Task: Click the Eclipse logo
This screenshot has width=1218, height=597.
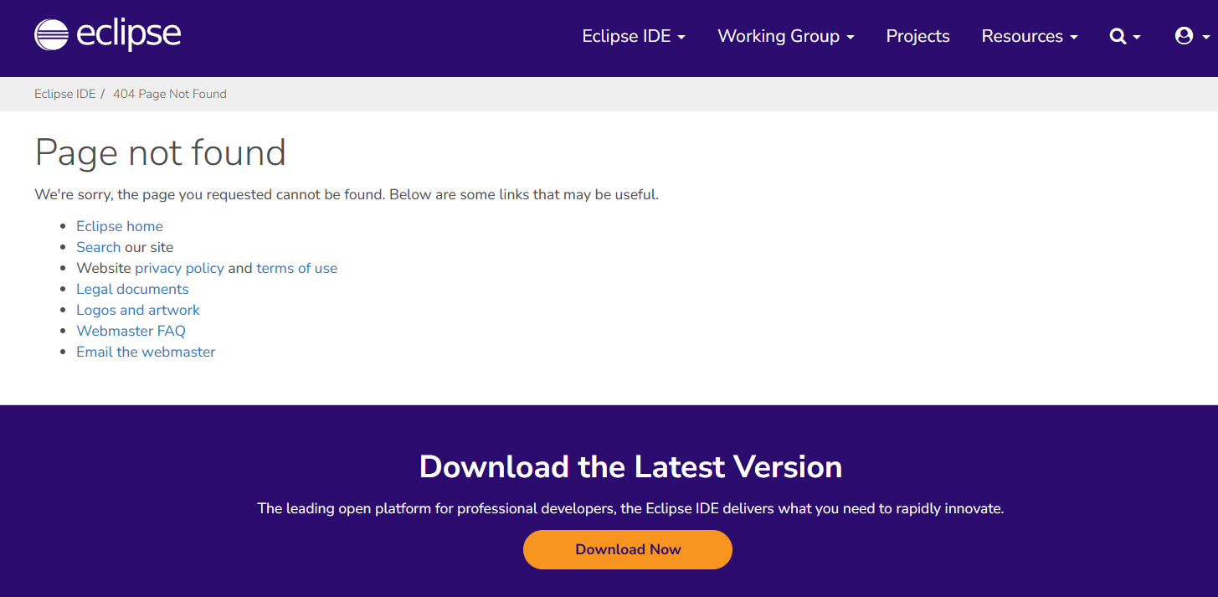Action: click(107, 35)
